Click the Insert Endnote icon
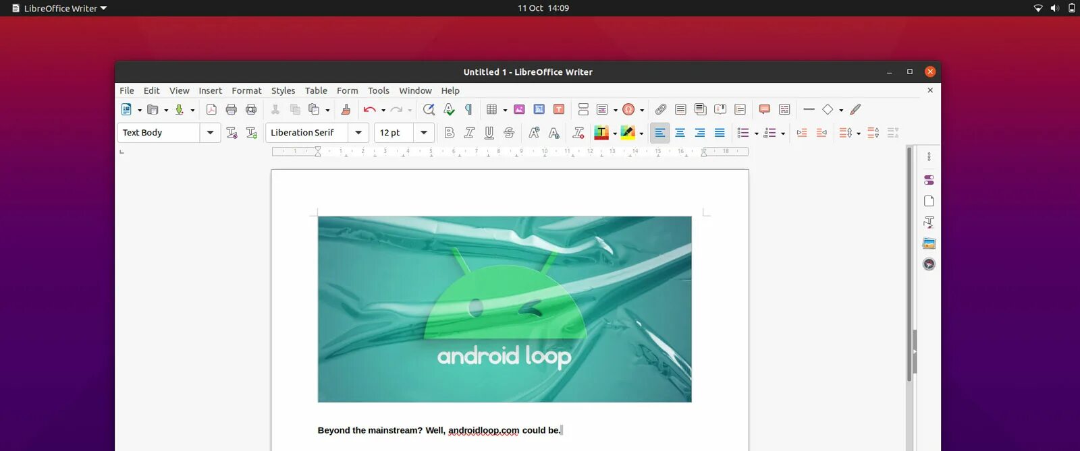 coord(701,109)
